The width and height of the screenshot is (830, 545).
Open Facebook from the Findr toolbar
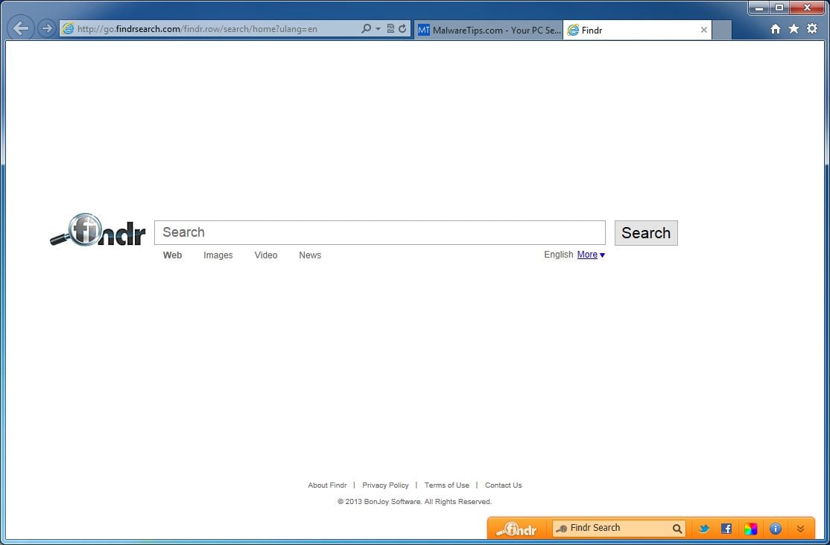click(x=726, y=529)
